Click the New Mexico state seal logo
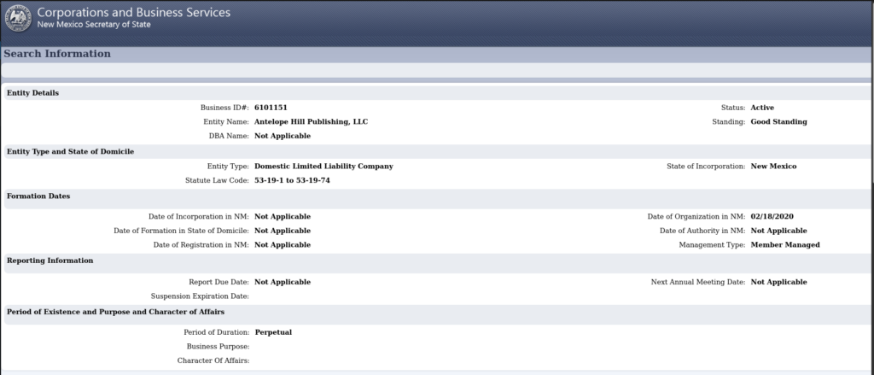This screenshot has height=375, width=874. coord(18,18)
